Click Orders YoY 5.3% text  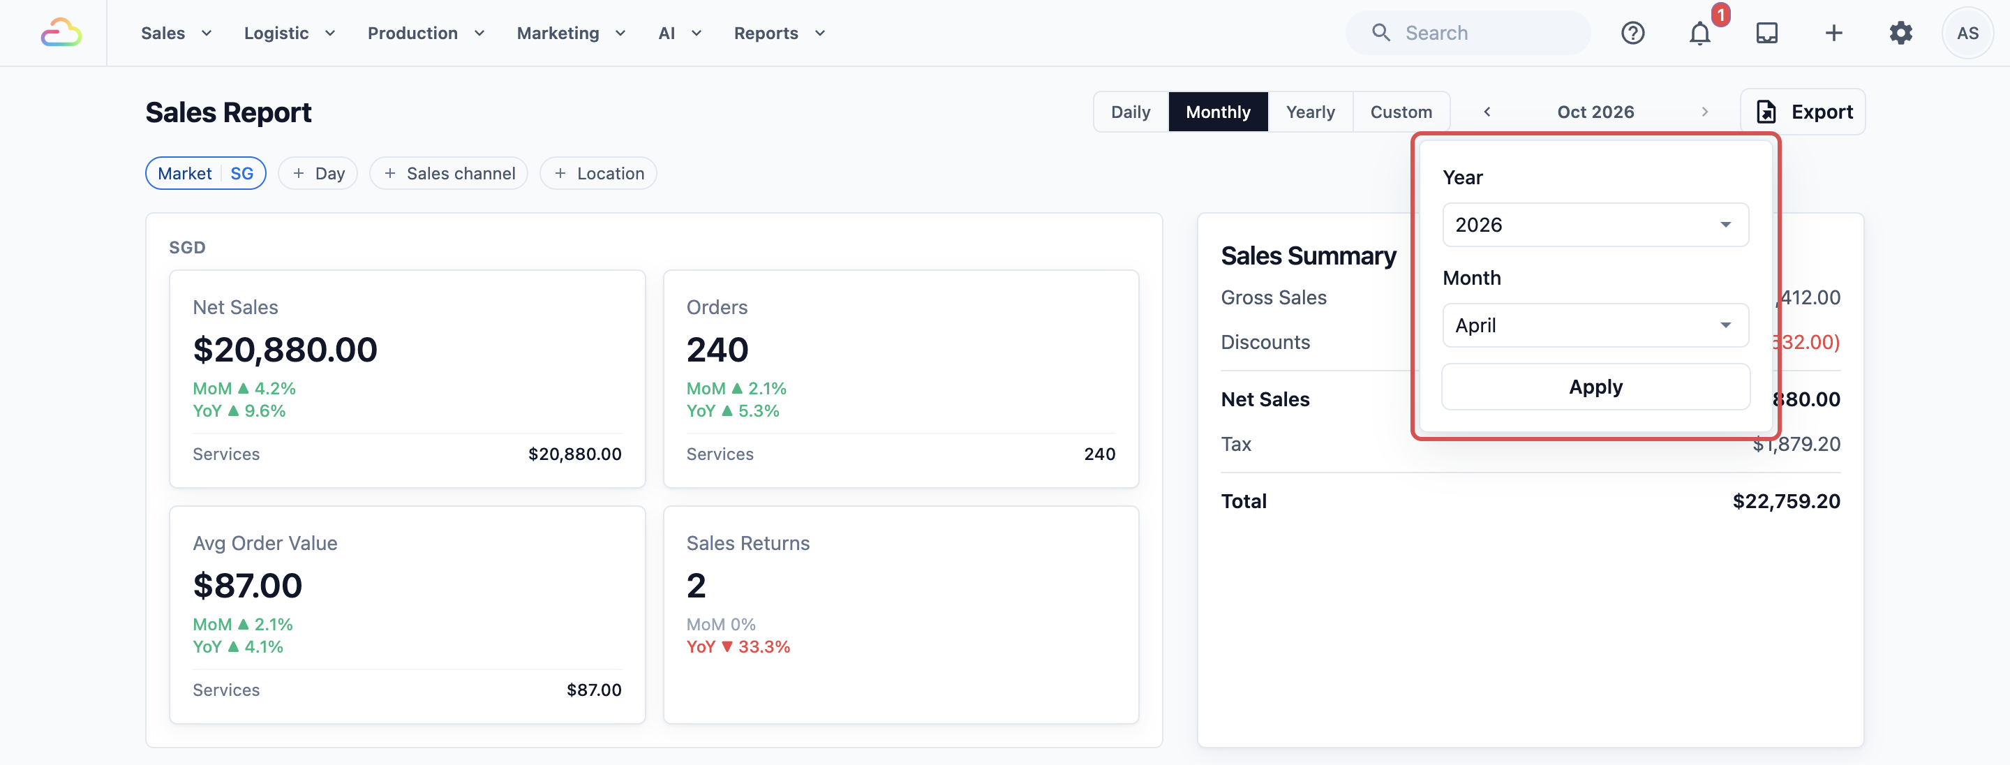click(733, 410)
